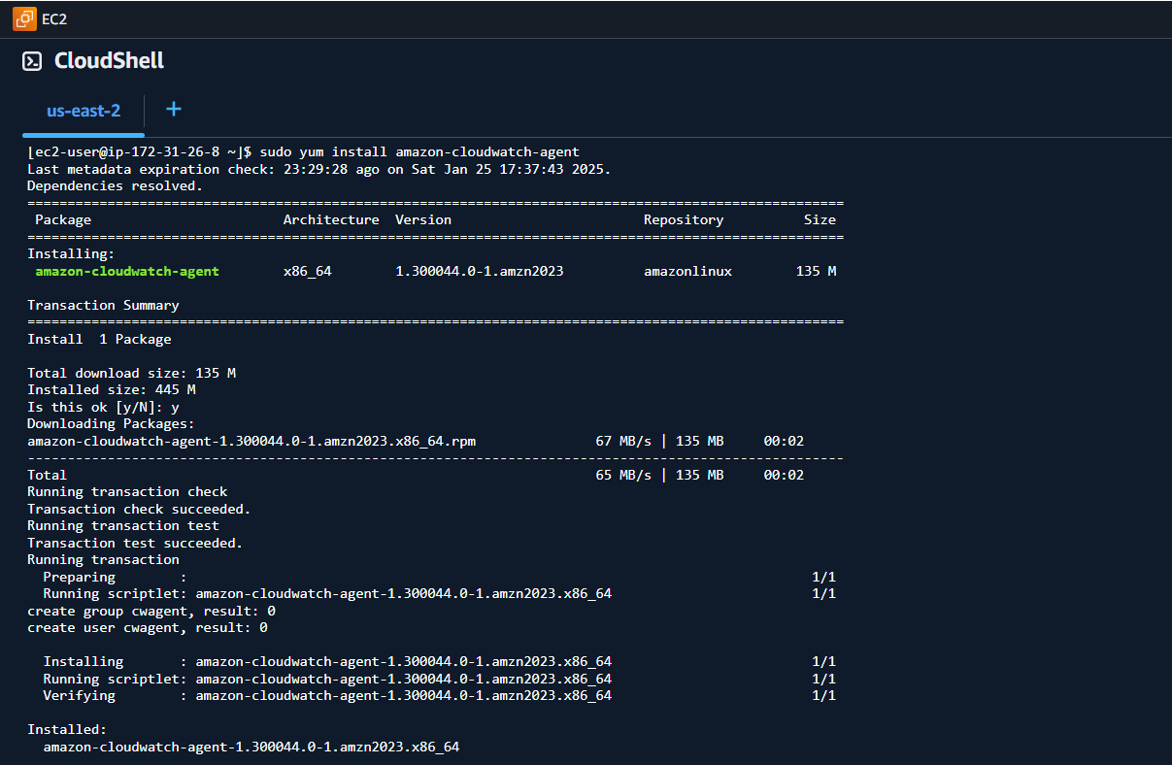
Task: Click the downloaded .rpm file name
Action: (x=251, y=441)
